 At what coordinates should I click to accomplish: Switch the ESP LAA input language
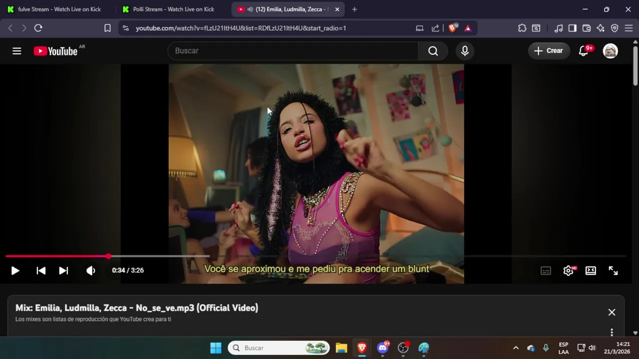tap(564, 348)
